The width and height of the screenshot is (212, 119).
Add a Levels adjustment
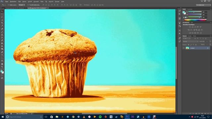pyautogui.click(x=192, y=27)
